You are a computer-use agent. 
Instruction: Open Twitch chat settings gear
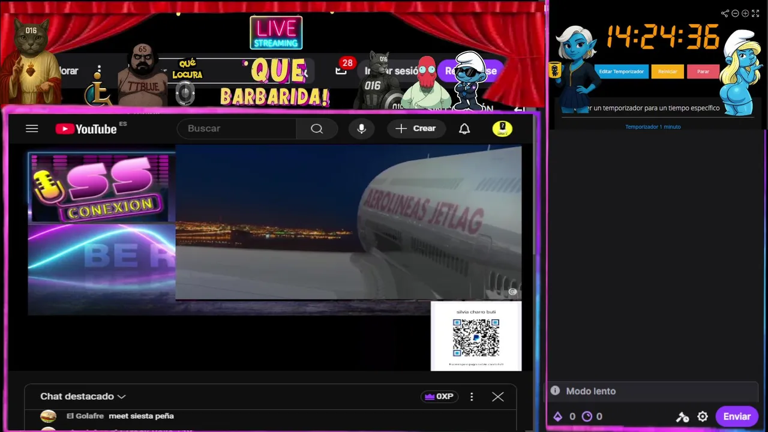pyautogui.click(x=703, y=416)
